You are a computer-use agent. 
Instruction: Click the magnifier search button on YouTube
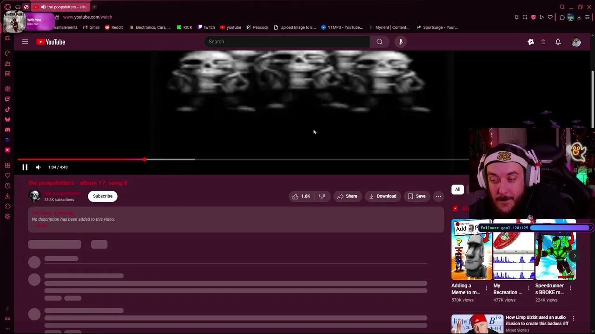(379, 42)
